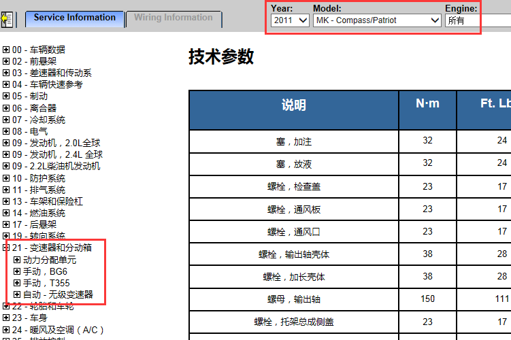Select 14 - 燃油系统 tree label
The image size is (511, 340).
coord(39,213)
